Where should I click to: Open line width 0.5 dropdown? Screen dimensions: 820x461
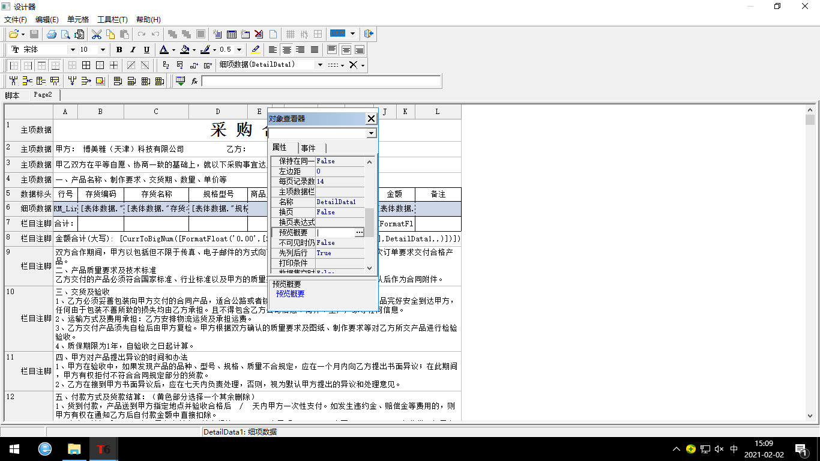pyautogui.click(x=239, y=49)
